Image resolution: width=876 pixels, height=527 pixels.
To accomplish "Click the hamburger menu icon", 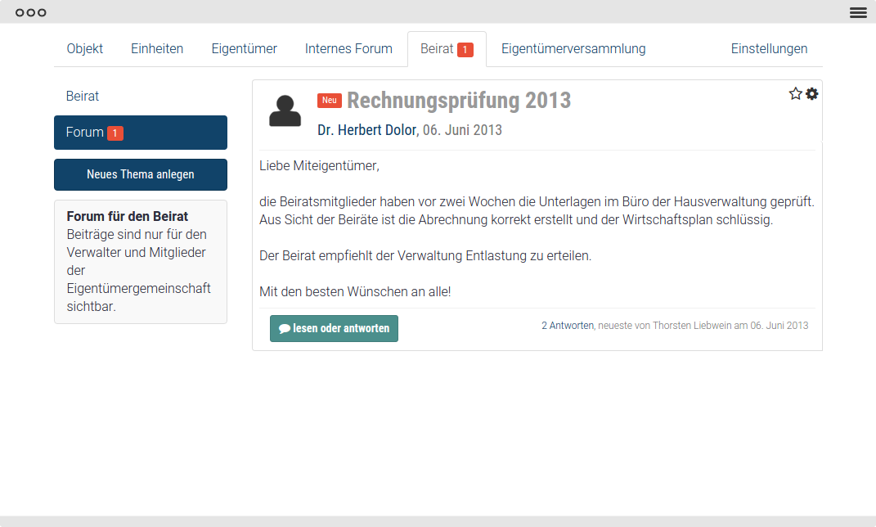I will coord(858,12).
